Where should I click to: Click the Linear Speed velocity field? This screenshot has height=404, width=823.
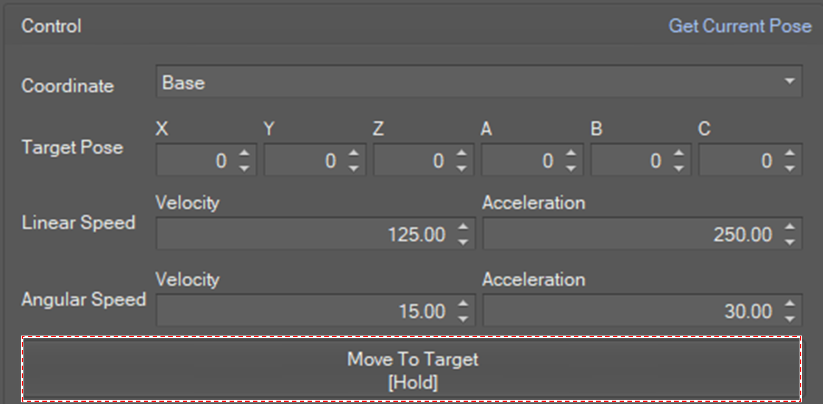(x=306, y=234)
